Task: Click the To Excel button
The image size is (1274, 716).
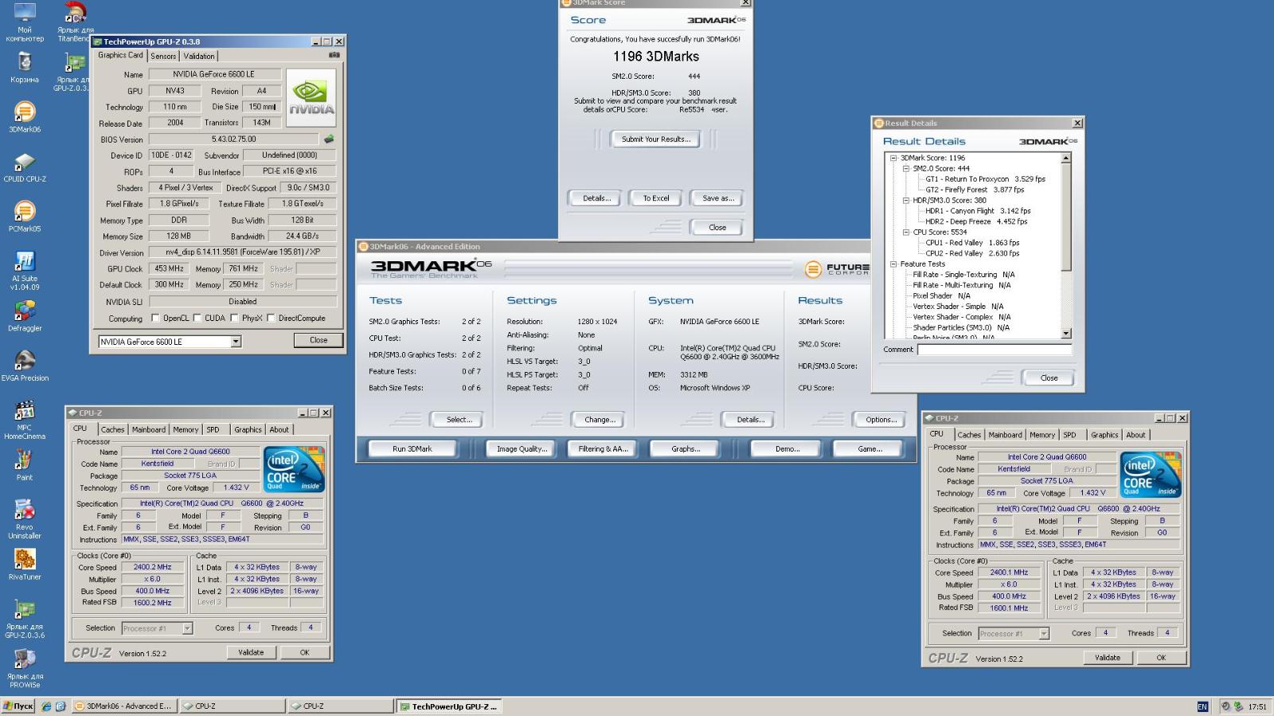Action: click(656, 198)
